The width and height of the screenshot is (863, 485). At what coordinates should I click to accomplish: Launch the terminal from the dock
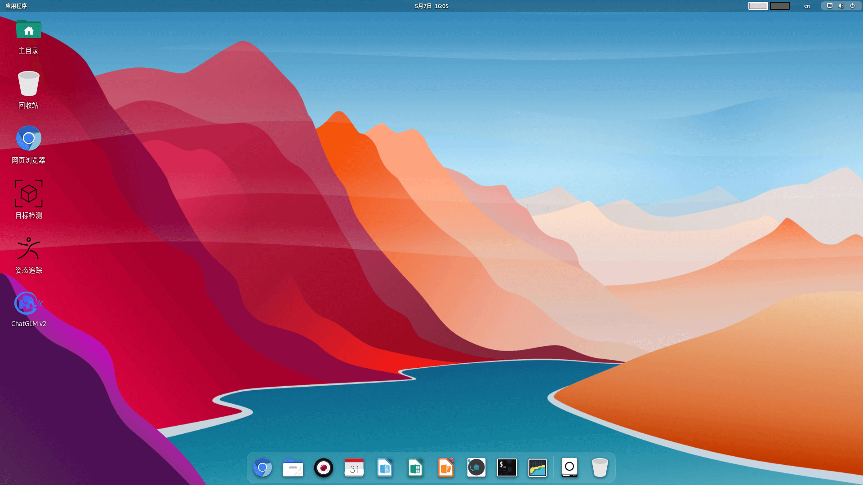coord(507,467)
